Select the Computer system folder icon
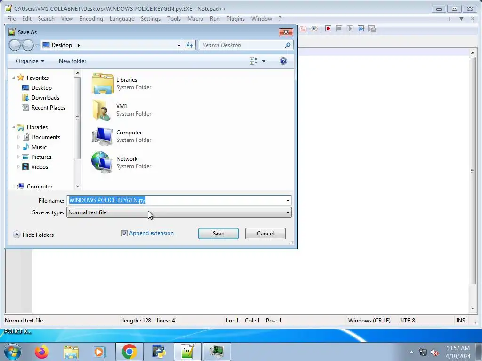The width and height of the screenshot is (482, 361). (103, 136)
